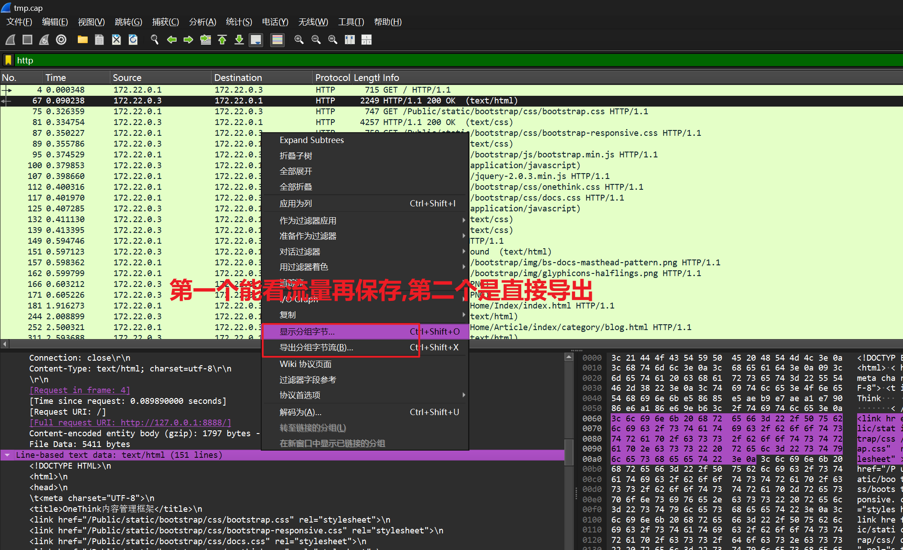Stop the running capture
The height and width of the screenshot is (550, 903).
coord(27,40)
